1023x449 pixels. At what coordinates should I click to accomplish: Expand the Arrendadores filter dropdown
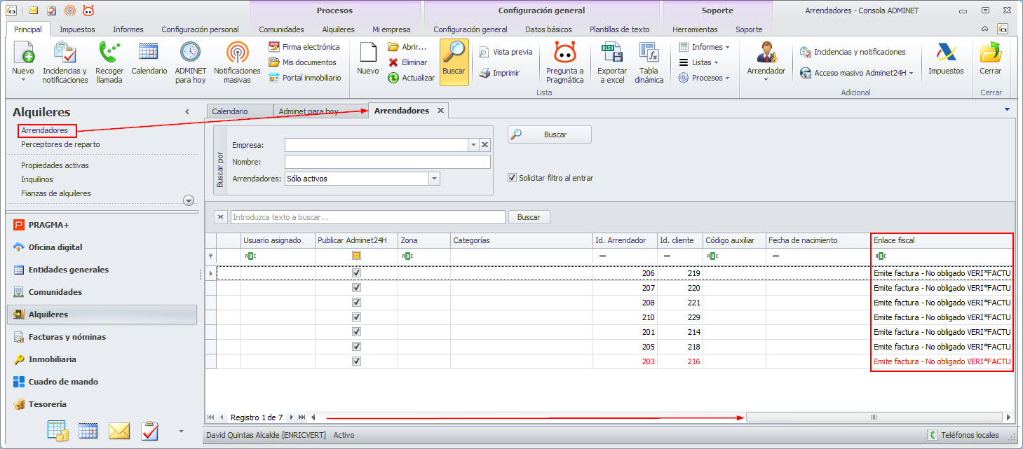pyautogui.click(x=434, y=179)
